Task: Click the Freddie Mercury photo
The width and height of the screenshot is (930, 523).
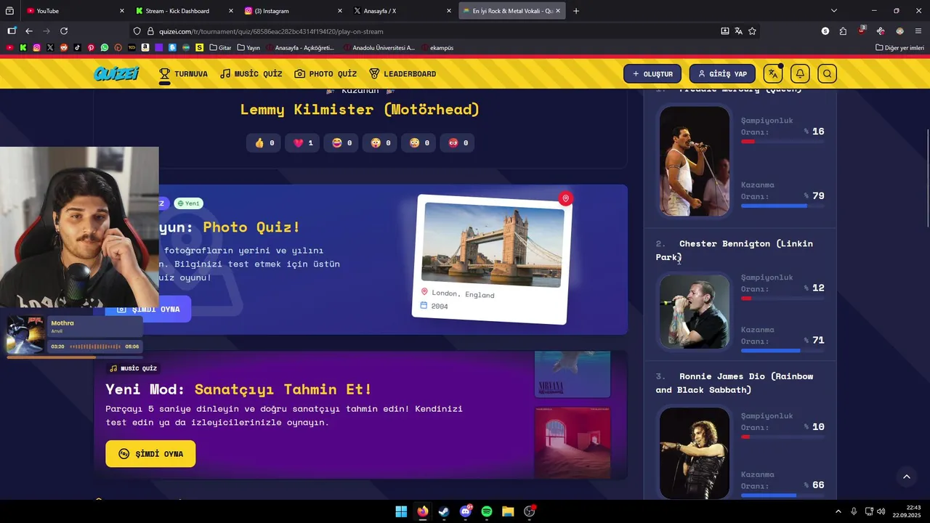Action: [x=694, y=161]
